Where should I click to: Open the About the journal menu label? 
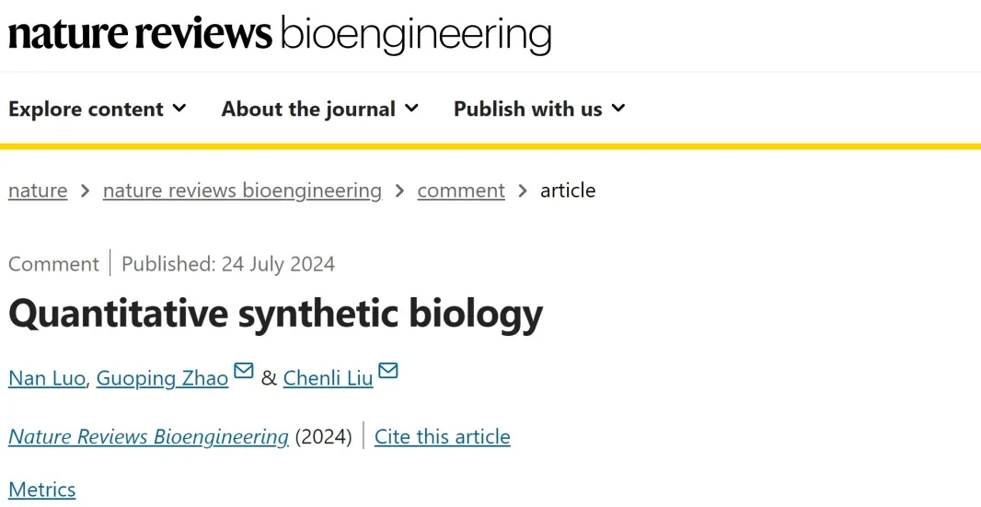[307, 109]
